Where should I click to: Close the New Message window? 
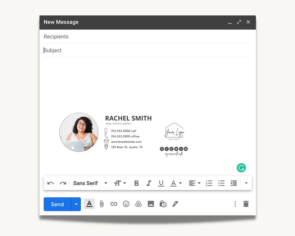pos(248,22)
